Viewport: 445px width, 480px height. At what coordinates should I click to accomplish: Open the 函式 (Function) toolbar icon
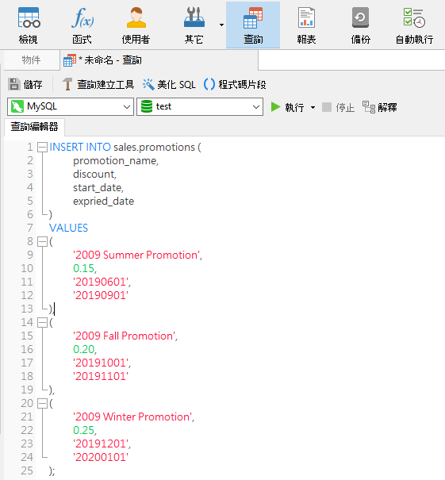(82, 25)
